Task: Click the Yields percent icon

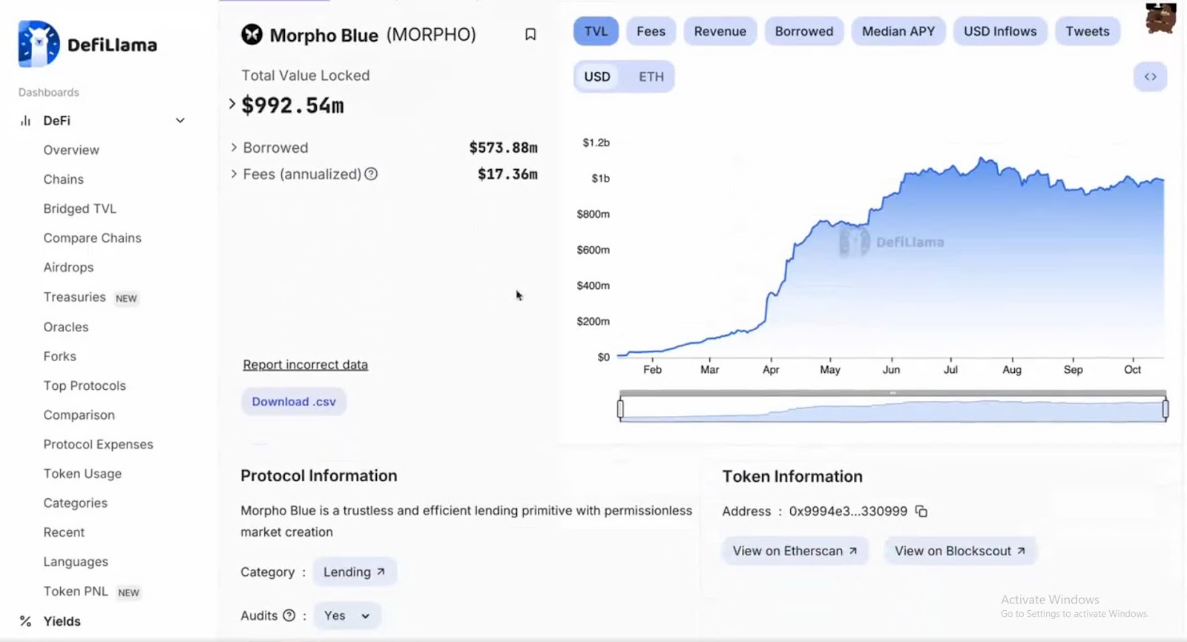Action: 25,621
